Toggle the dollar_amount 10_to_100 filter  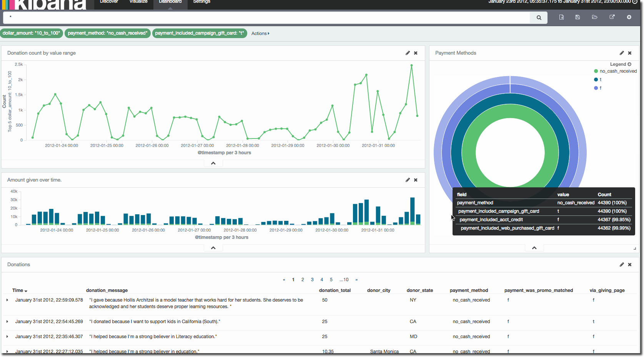click(x=31, y=33)
